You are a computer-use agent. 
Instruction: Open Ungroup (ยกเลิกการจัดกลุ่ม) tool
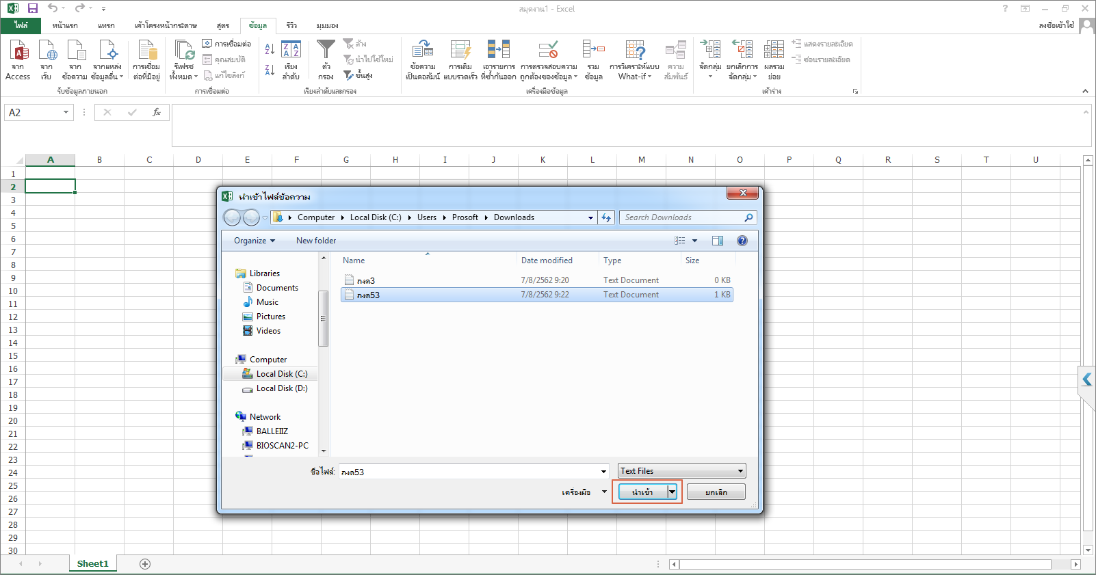[x=742, y=59]
